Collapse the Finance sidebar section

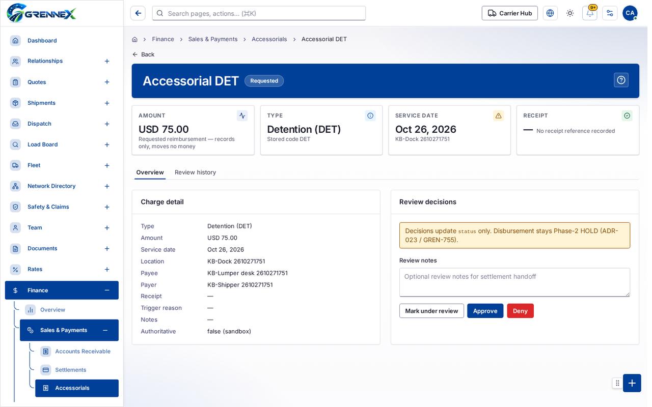point(107,290)
